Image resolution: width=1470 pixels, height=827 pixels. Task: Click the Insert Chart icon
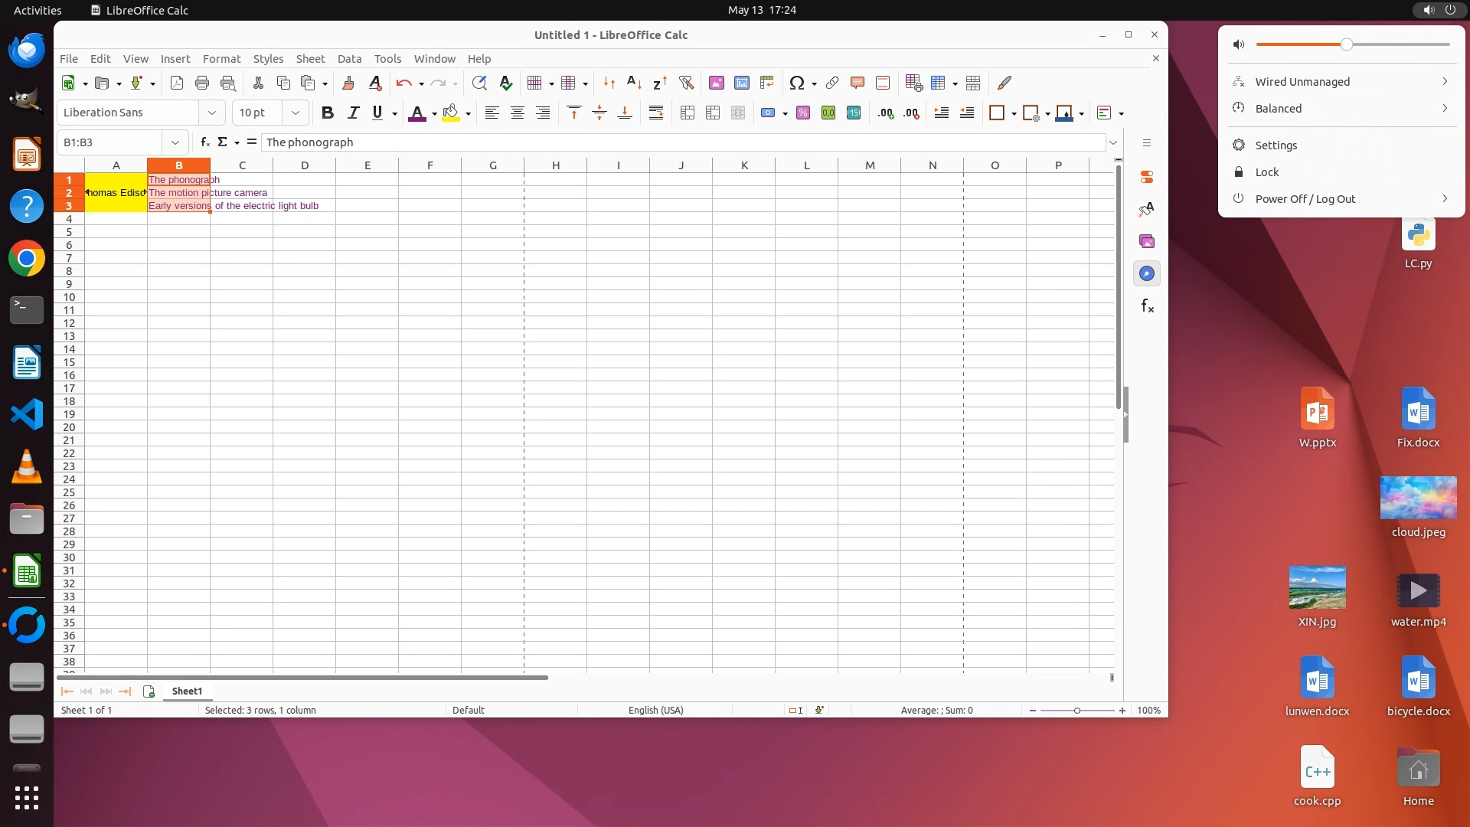point(741,83)
